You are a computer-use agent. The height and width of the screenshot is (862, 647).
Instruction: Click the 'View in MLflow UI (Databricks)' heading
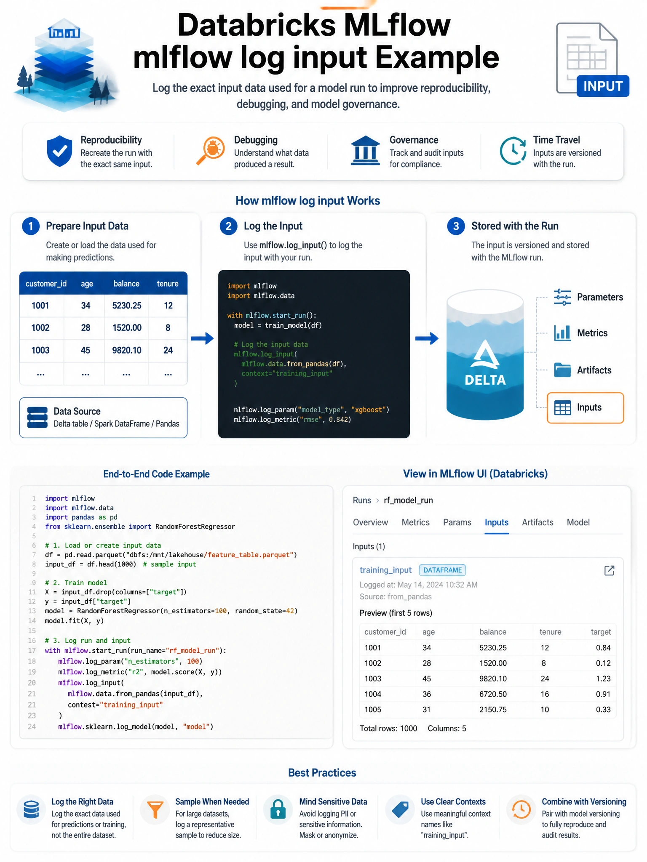click(x=475, y=474)
